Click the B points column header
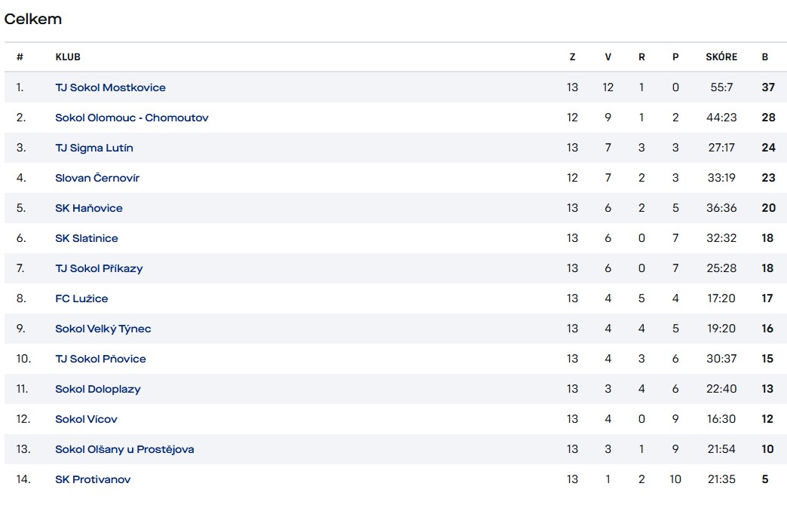The image size is (787, 514). click(765, 57)
